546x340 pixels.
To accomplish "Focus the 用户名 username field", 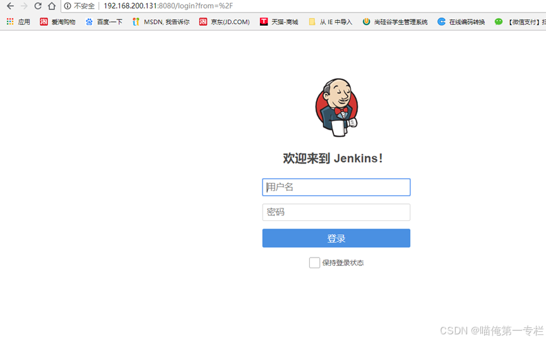I will coord(336,187).
